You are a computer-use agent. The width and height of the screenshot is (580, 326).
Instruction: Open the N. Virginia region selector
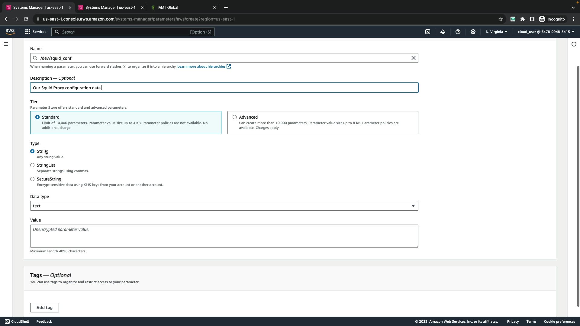[x=496, y=32]
